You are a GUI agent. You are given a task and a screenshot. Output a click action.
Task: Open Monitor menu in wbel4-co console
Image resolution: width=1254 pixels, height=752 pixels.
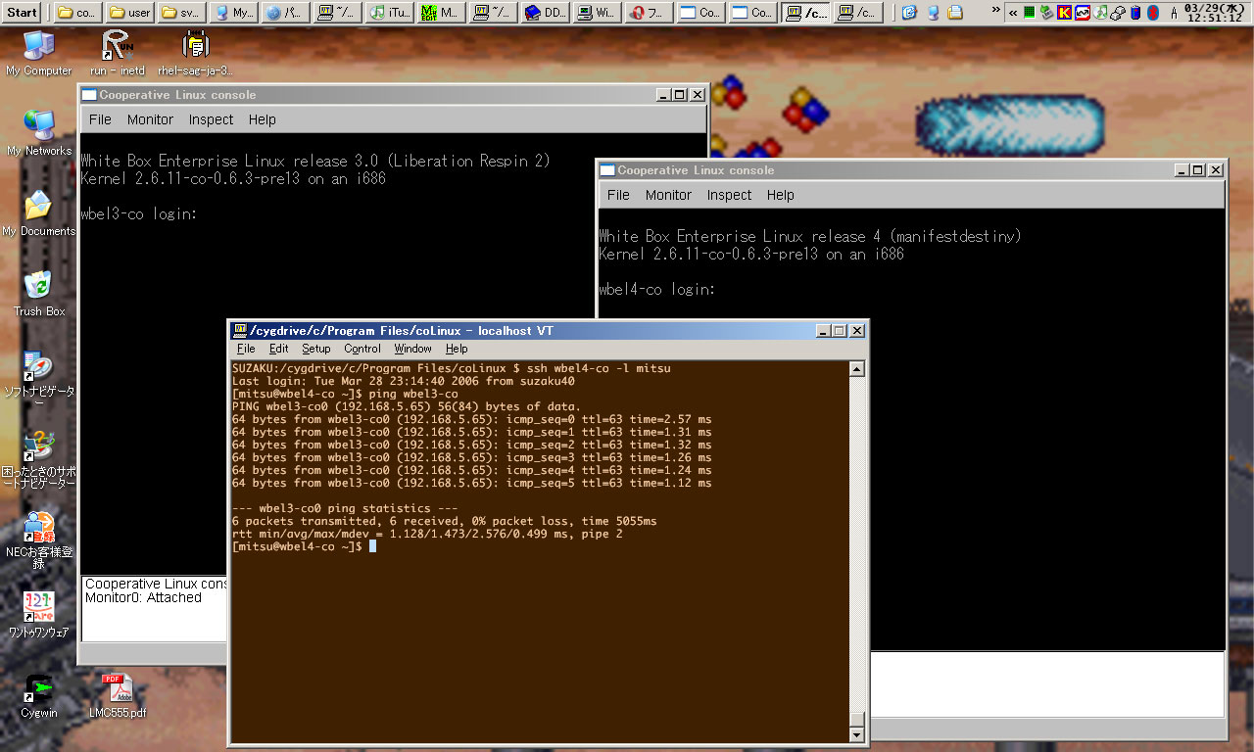[668, 195]
